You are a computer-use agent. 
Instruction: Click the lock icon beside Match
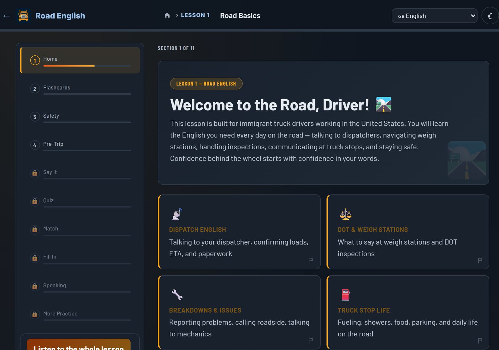click(x=35, y=230)
